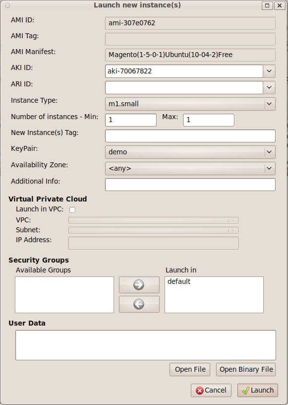The image size is (288, 405).
Task: Focus the New Instance(s) Tag field
Action: [x=190, y=136]
